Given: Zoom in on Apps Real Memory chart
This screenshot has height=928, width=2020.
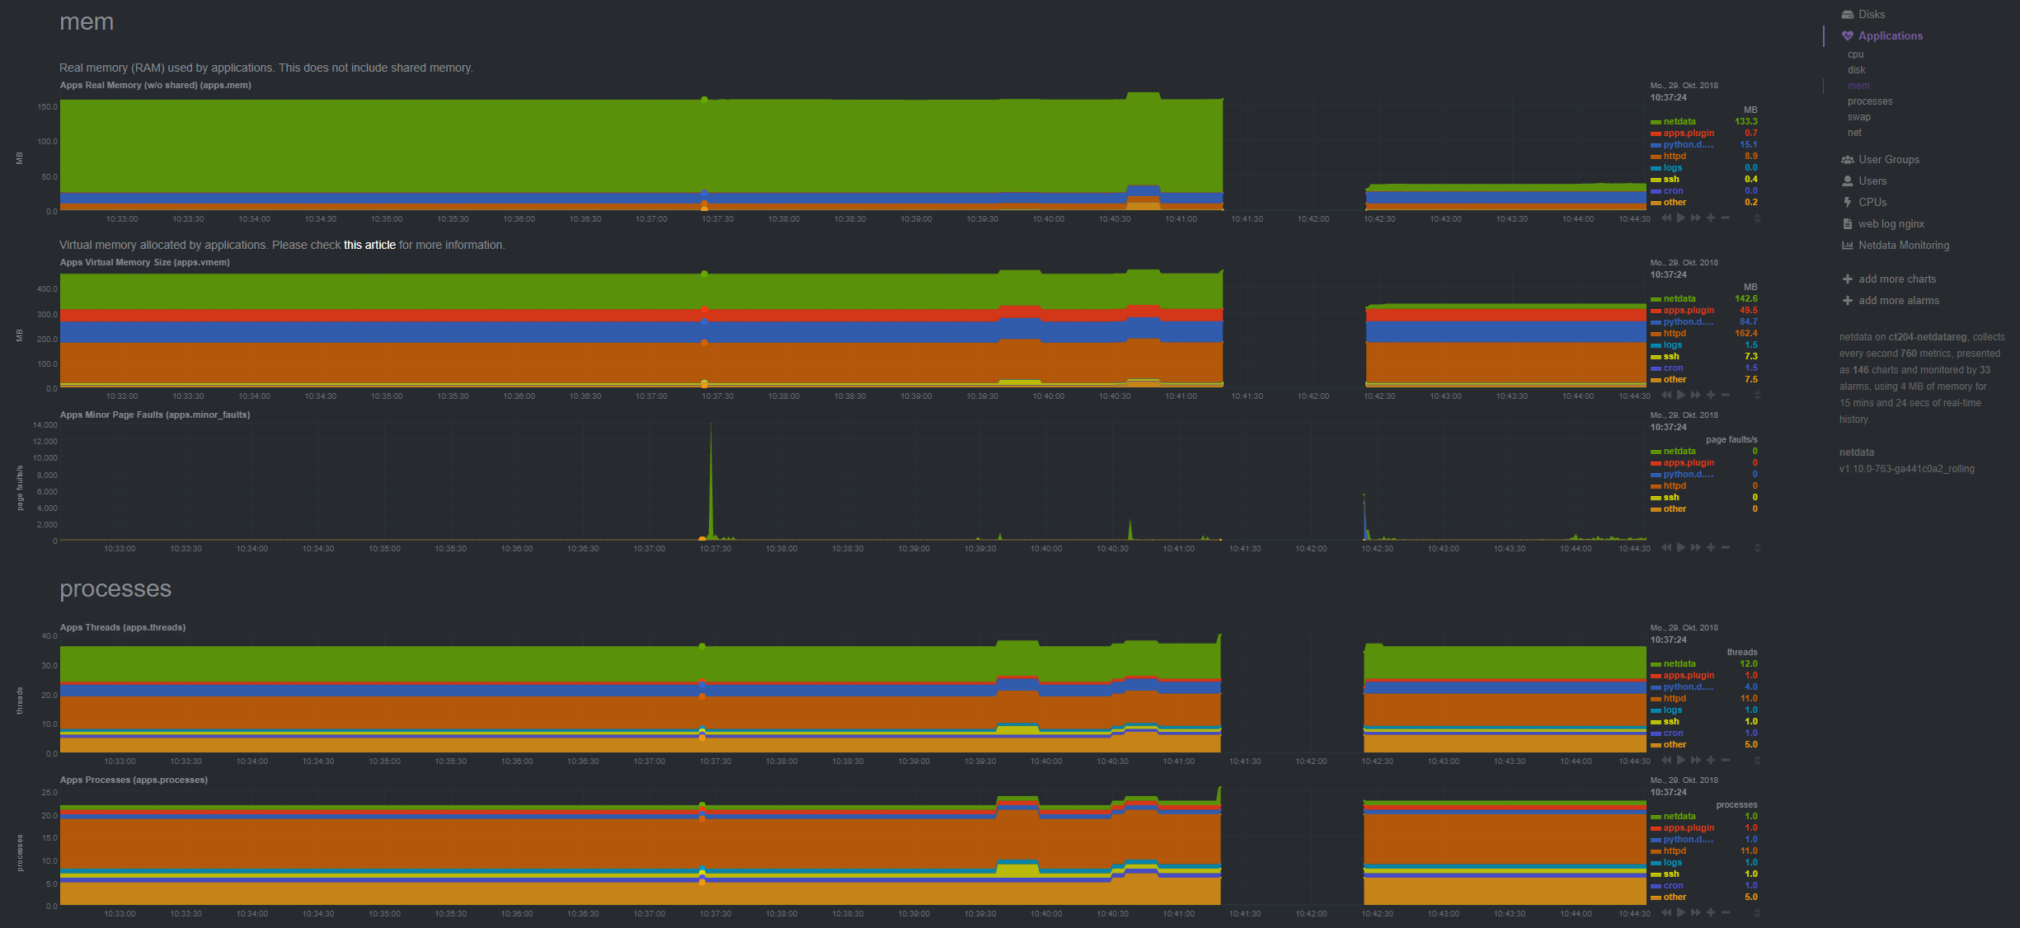Looking at the screenshot, I should [x=1711, y=218].
